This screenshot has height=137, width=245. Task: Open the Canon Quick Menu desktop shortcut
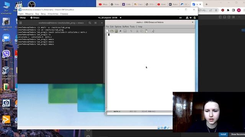[6, 24]
